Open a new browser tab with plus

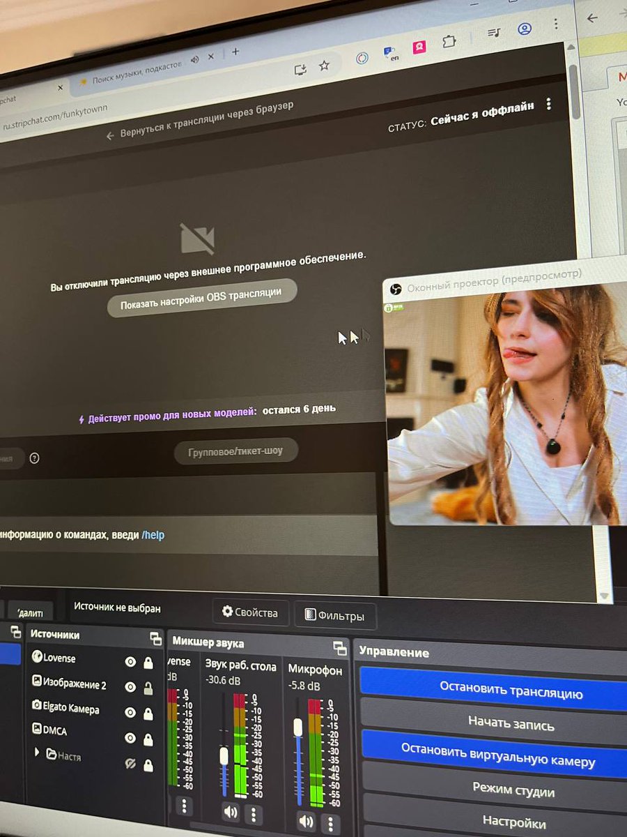235,52
